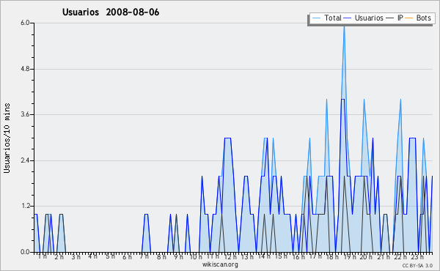Viewport: 440px width, 271px height.
Task: Click the '2 h' x-axis label
Action: 59,257
